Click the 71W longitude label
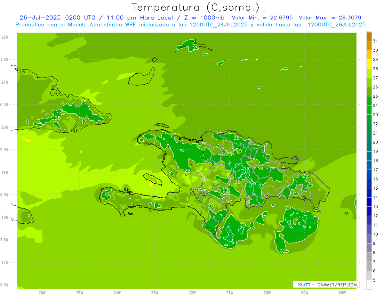The width and height of the screenshot is (384, 297). 229,293
